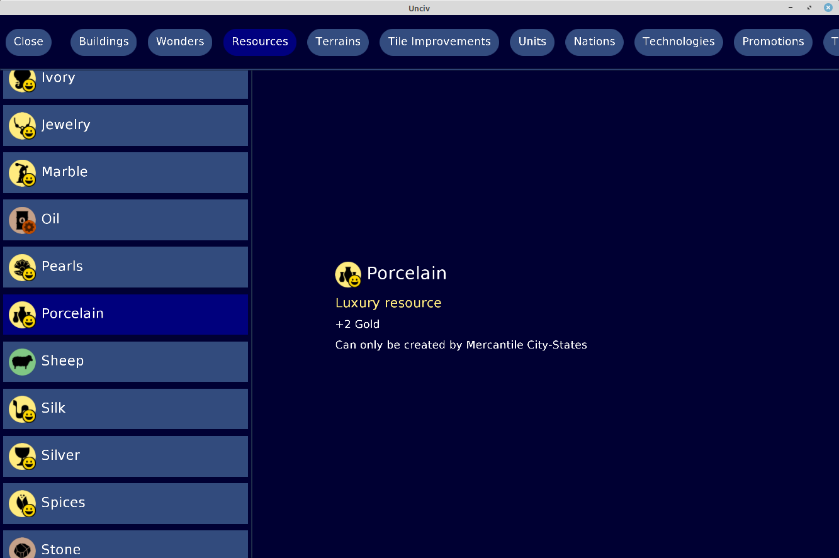
Task: Click the Marble statue icon
Action: point(23,173)
